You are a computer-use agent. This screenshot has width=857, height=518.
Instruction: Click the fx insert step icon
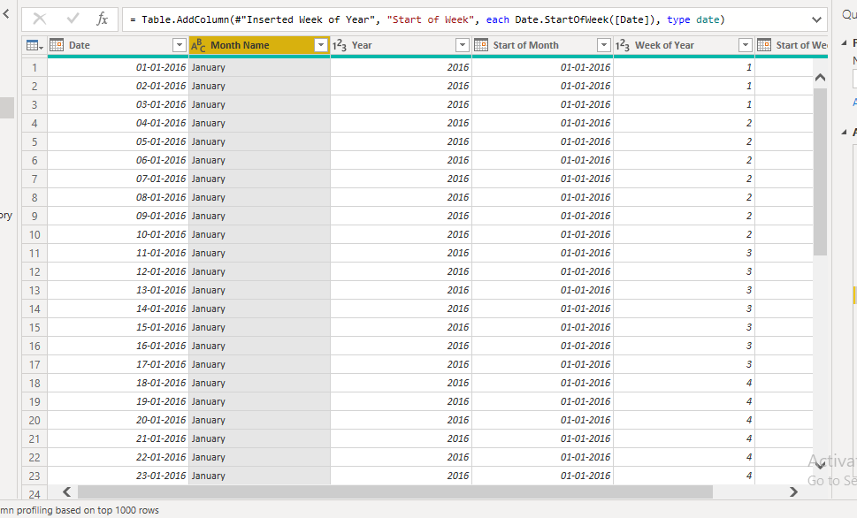pyautogui.click(x=102, y=19)
